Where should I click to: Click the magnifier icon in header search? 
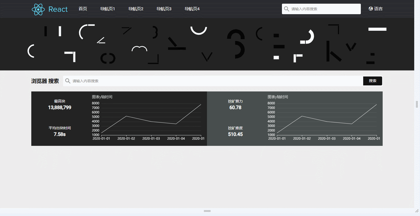tap(287, 9)
